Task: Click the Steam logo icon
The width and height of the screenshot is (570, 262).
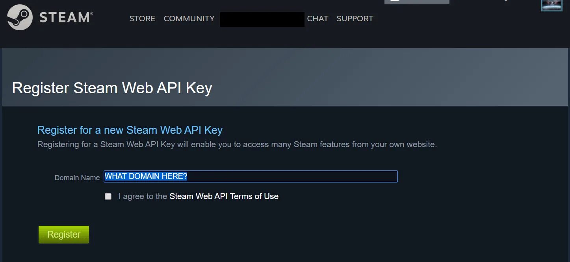Action: coord(20,18)
